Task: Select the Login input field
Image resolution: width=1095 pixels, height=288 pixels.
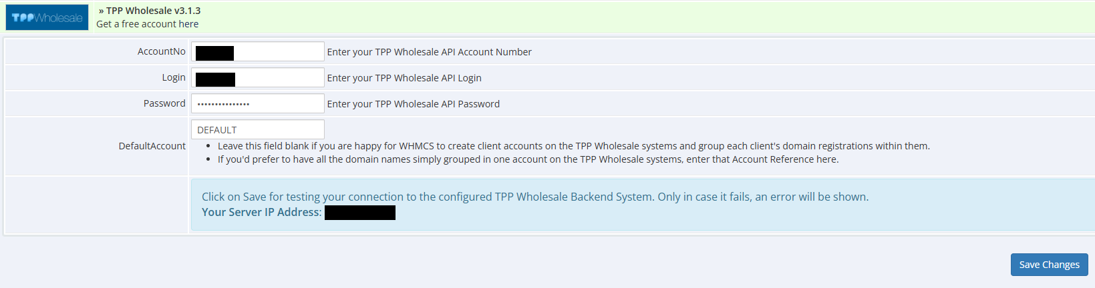Action: click(258, 78)
